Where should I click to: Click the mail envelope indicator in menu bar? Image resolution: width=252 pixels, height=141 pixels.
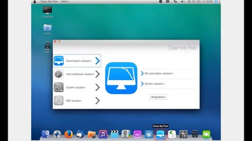point(168,2)
